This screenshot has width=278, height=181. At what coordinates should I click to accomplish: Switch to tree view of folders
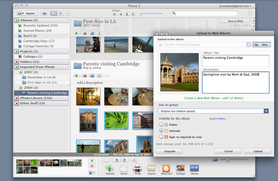[x=61, y=13]
